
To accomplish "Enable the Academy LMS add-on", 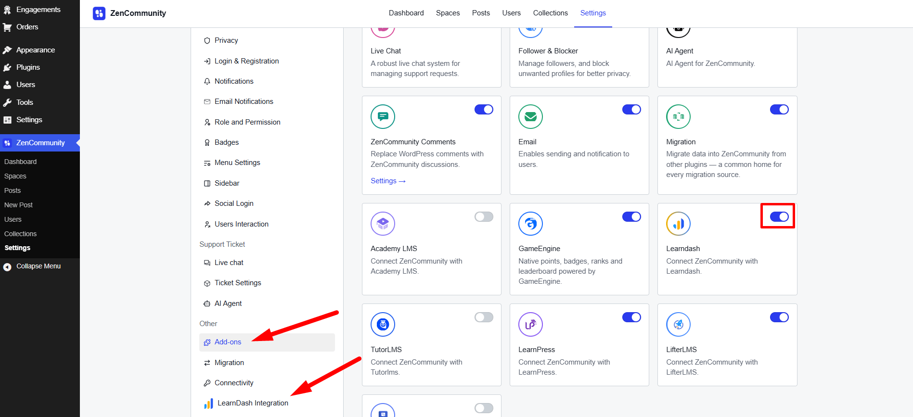I will point(484,217).
